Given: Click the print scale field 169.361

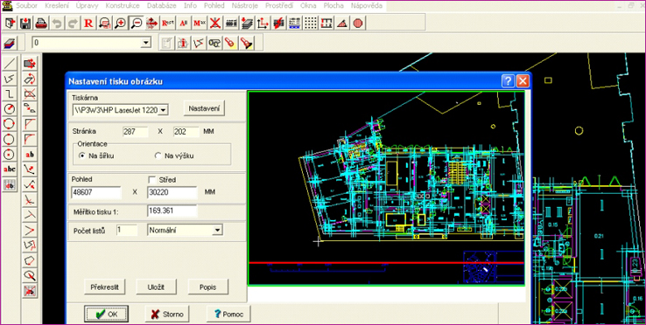Looking at the screenshot, I should pyautogui.click(x=172, y=211).
